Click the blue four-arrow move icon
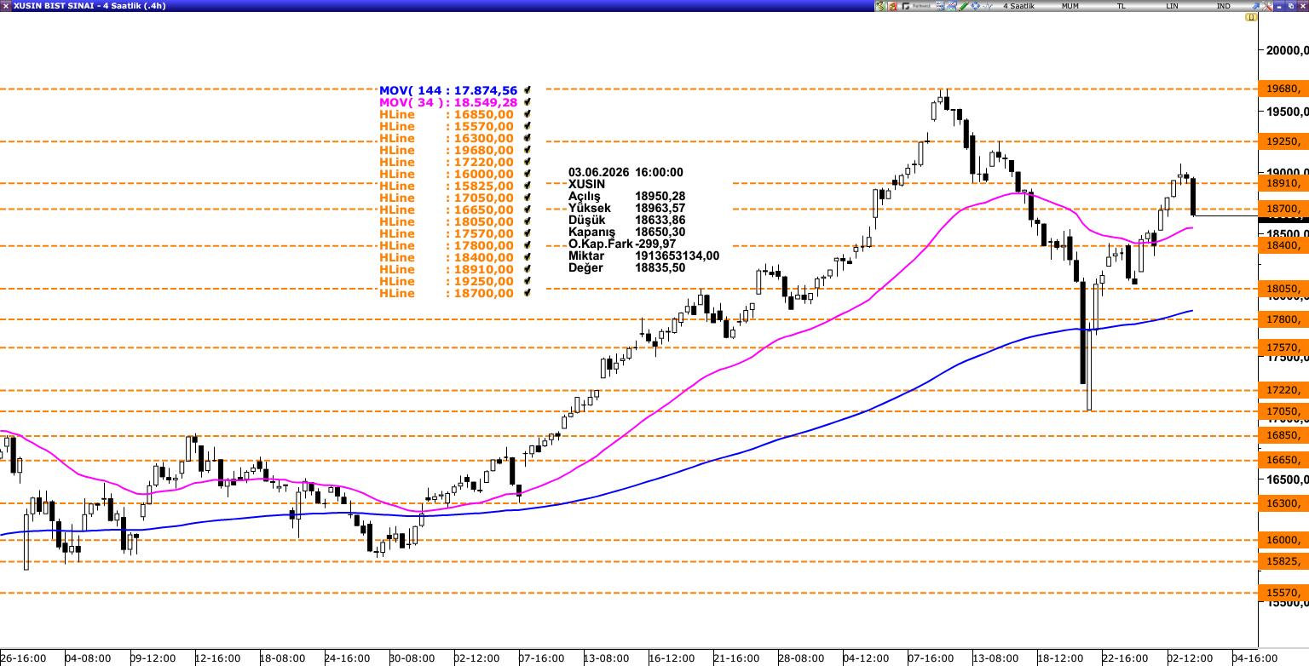1309x666 pixels. pyautogui.click(x=975, y=6)
